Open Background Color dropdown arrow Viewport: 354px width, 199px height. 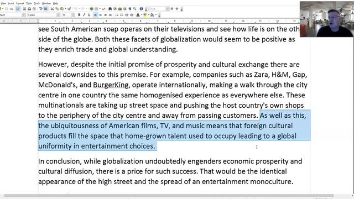(156, 15)
